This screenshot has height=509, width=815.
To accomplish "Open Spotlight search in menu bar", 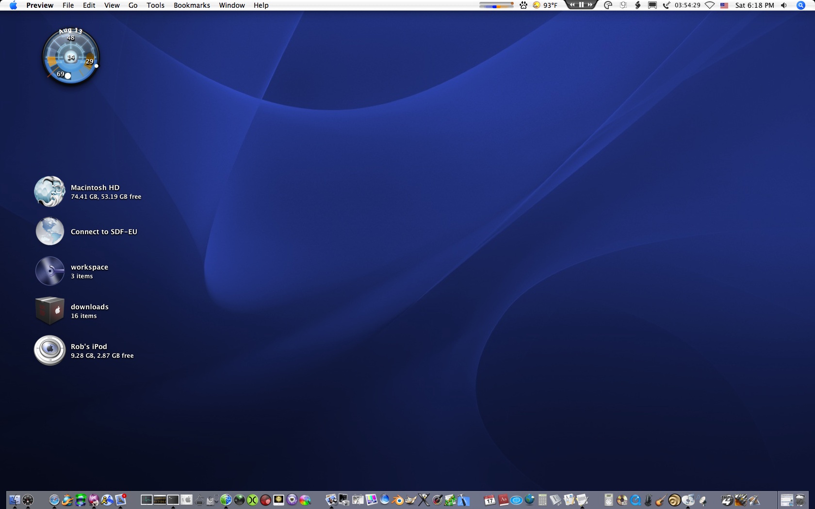I will coord(801,5).
